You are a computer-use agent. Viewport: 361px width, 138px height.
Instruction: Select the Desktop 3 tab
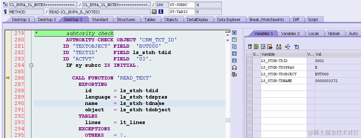[x=73, y=20]
